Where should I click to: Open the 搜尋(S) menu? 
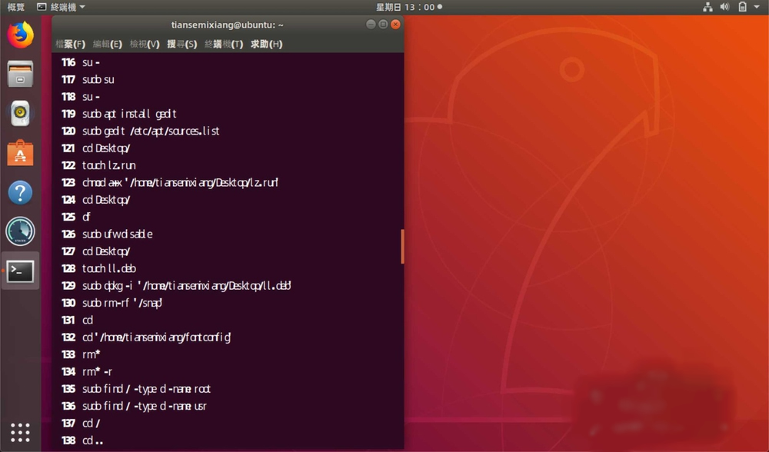181,44
